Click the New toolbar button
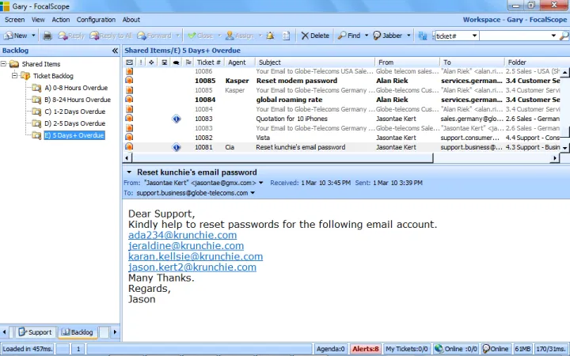Screen dimensions: 570x356 point(16,36)
